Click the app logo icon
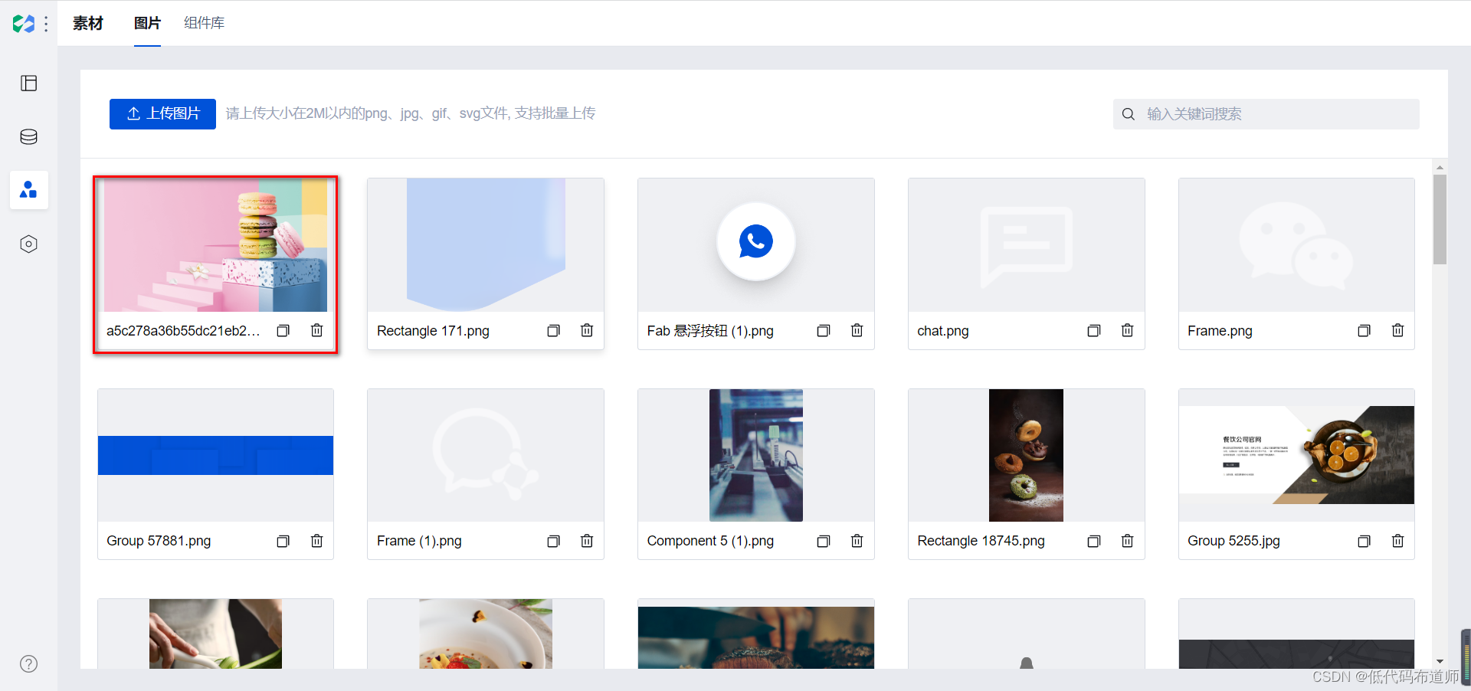Screen dimensions: 1471x691 click(x=24, y=24)
